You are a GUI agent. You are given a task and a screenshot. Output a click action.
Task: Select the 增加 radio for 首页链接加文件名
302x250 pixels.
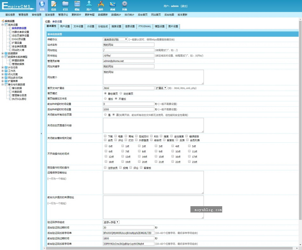[x=105, y=98]
